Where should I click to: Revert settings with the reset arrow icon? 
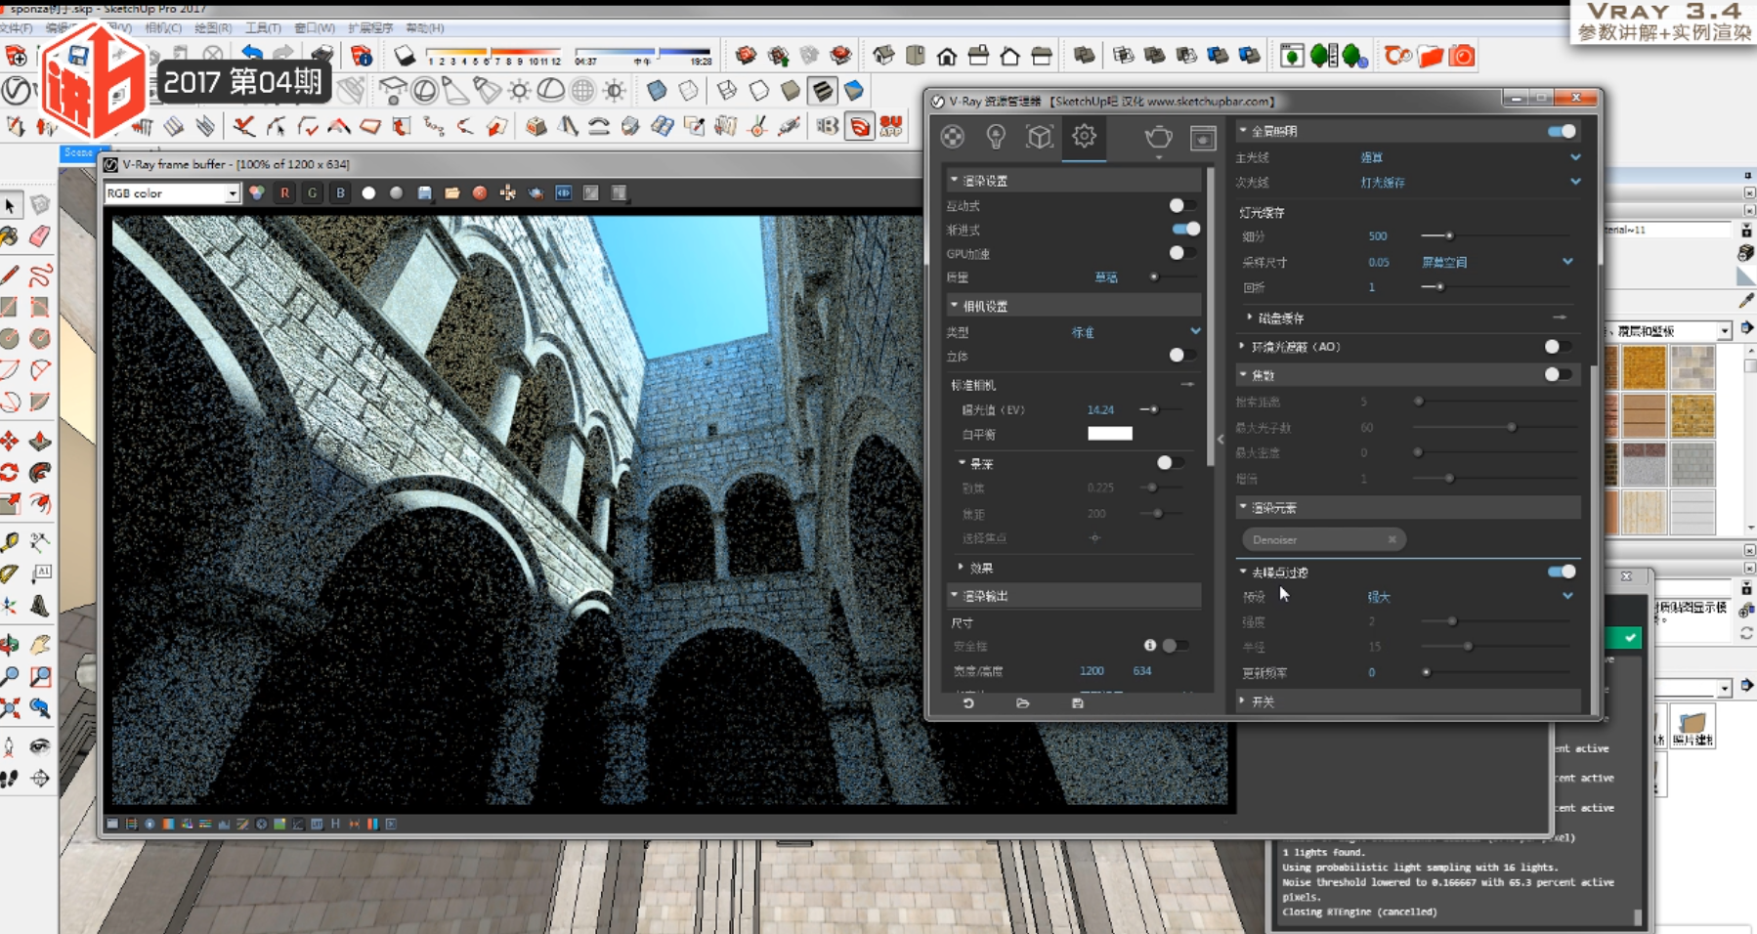(967, 703)
